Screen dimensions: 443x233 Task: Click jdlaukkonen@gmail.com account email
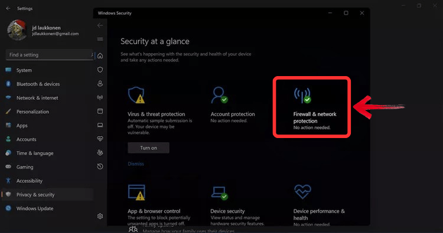[x=56, y=34]
